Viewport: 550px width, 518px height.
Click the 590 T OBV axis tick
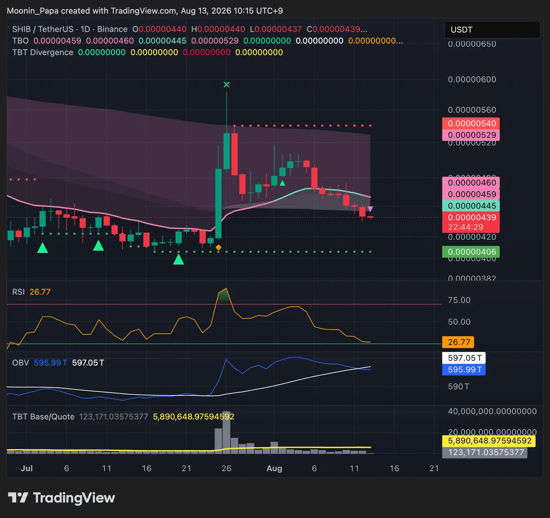point(458,386)
